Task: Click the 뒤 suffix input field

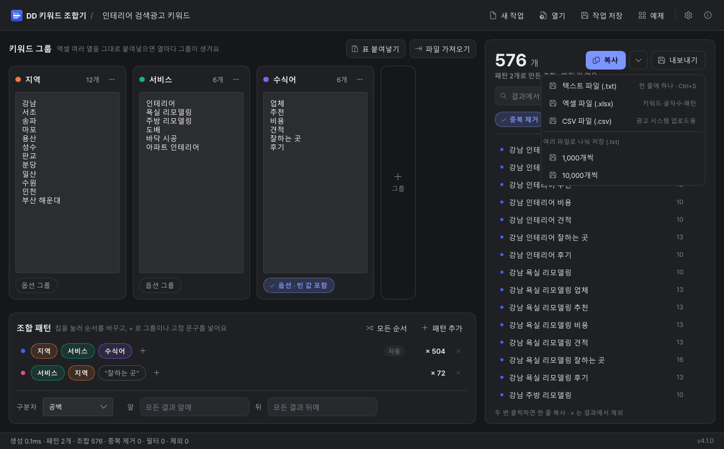Action: pyautogui.click(x=323, y=407)
